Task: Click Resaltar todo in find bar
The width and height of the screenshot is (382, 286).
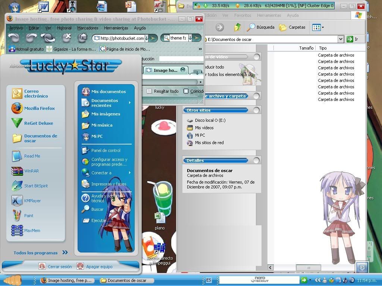Action: point(163,91)
